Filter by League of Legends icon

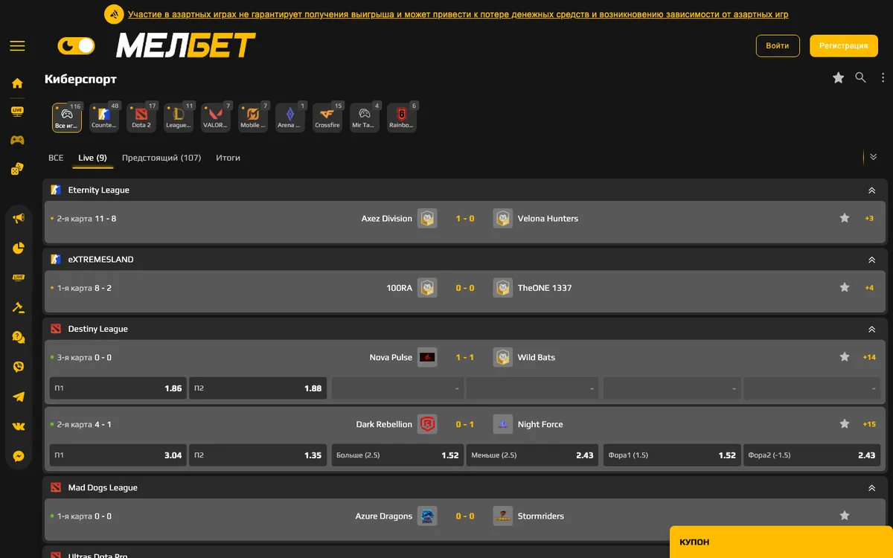(179, 118)
